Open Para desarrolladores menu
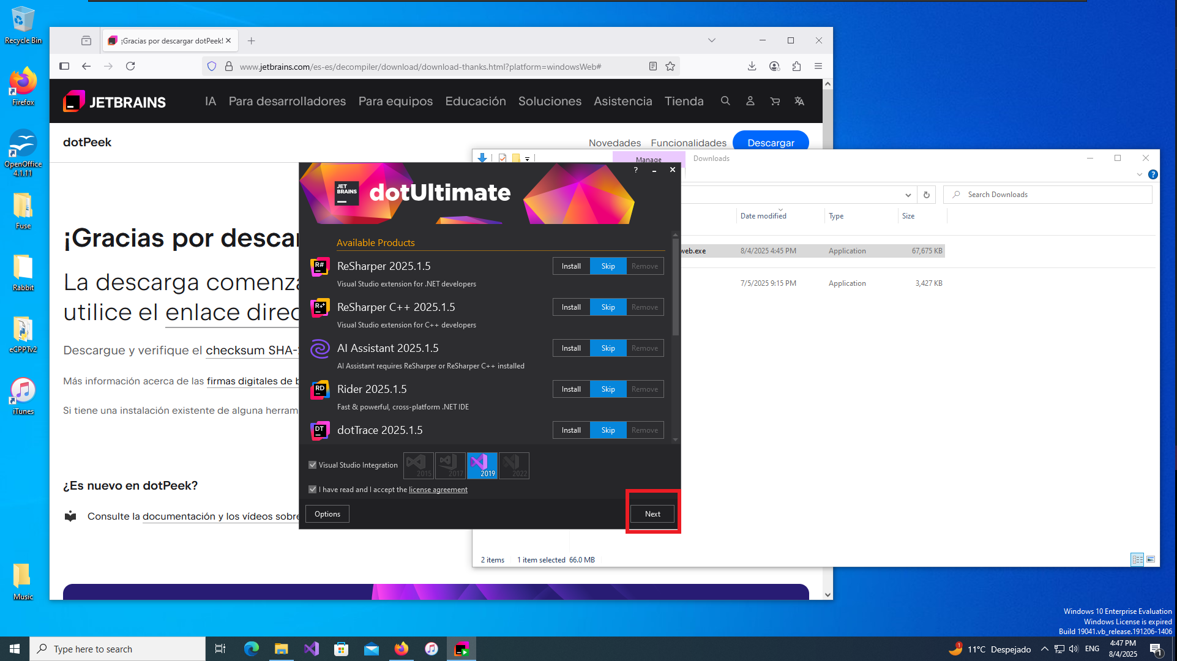Viewport: 1177px width, 661px height. click(x=287, y=102)
